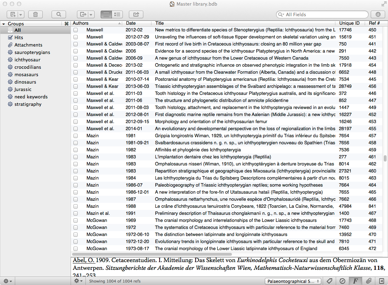Select the All group
388x285 pixels.
(35, 30)
